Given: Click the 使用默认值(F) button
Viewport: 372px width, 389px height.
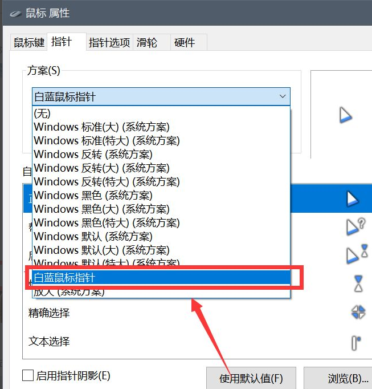Looking at the screenshot, I should (x=251, y=378).
